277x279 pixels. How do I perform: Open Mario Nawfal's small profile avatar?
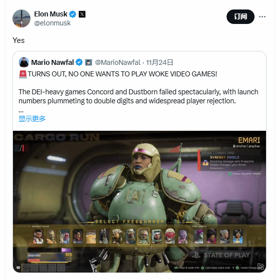click(24, 62)
